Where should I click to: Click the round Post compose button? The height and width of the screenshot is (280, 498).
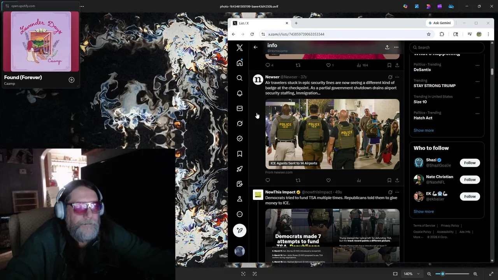pyautogui.click(x=240, y=230)
